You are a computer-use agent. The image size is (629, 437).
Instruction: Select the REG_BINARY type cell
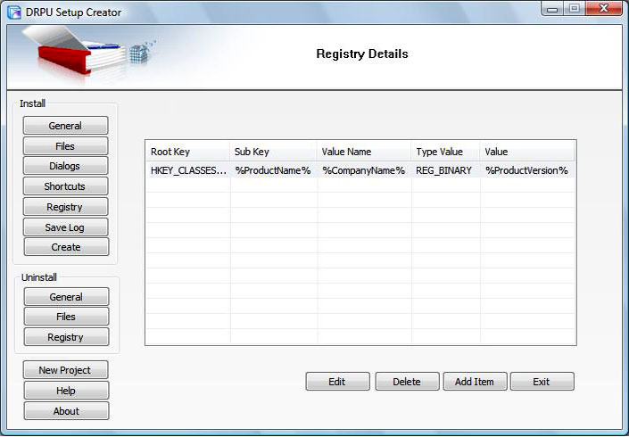pos(446,170)
